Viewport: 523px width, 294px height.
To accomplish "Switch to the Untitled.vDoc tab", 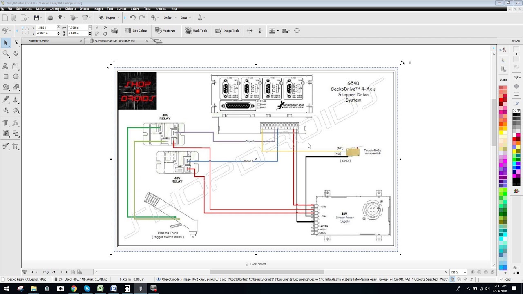I will click(39, 41).
